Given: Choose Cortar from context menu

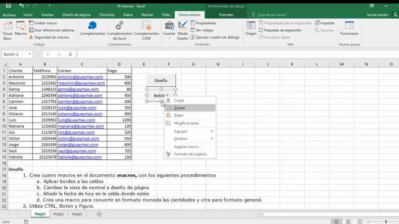Looking at the screenshot, I should pyautogui.click(x=190, y=100).
